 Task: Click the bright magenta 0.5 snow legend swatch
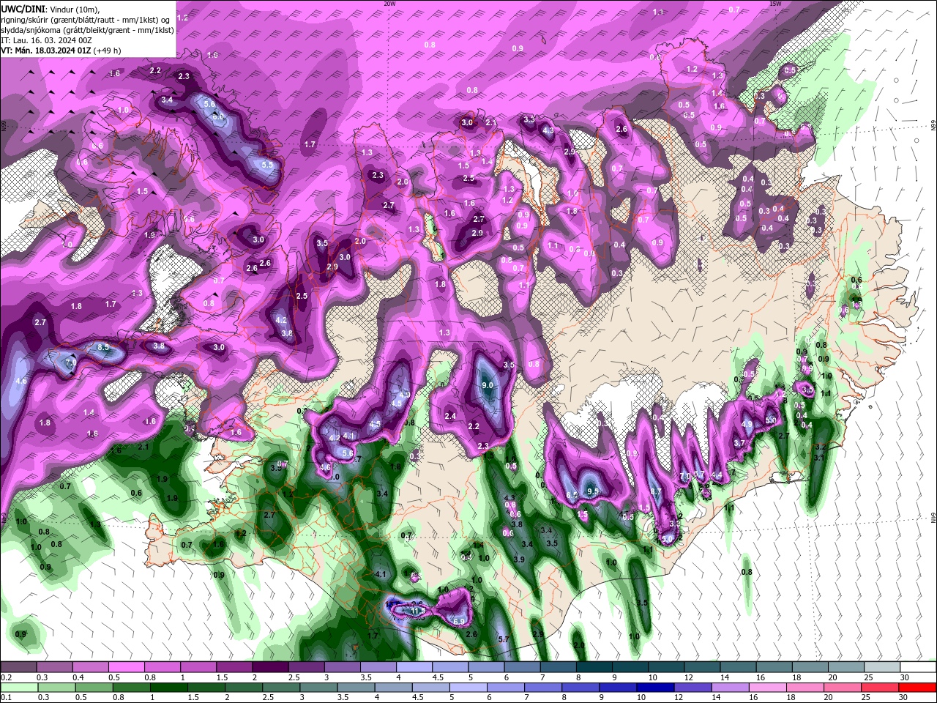tap(126, 667)
